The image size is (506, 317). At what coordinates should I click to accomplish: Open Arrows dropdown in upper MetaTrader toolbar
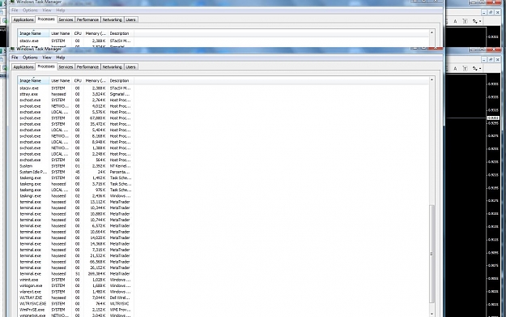tap(477, 21)
